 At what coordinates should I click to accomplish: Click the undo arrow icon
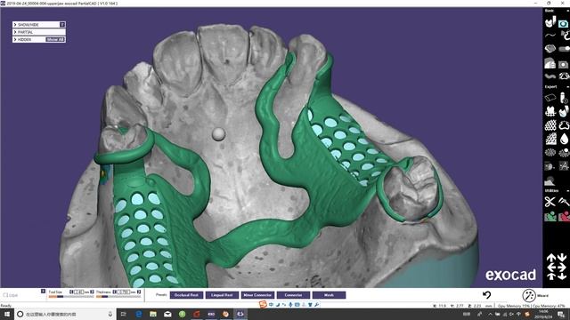[x=487, y=295]
